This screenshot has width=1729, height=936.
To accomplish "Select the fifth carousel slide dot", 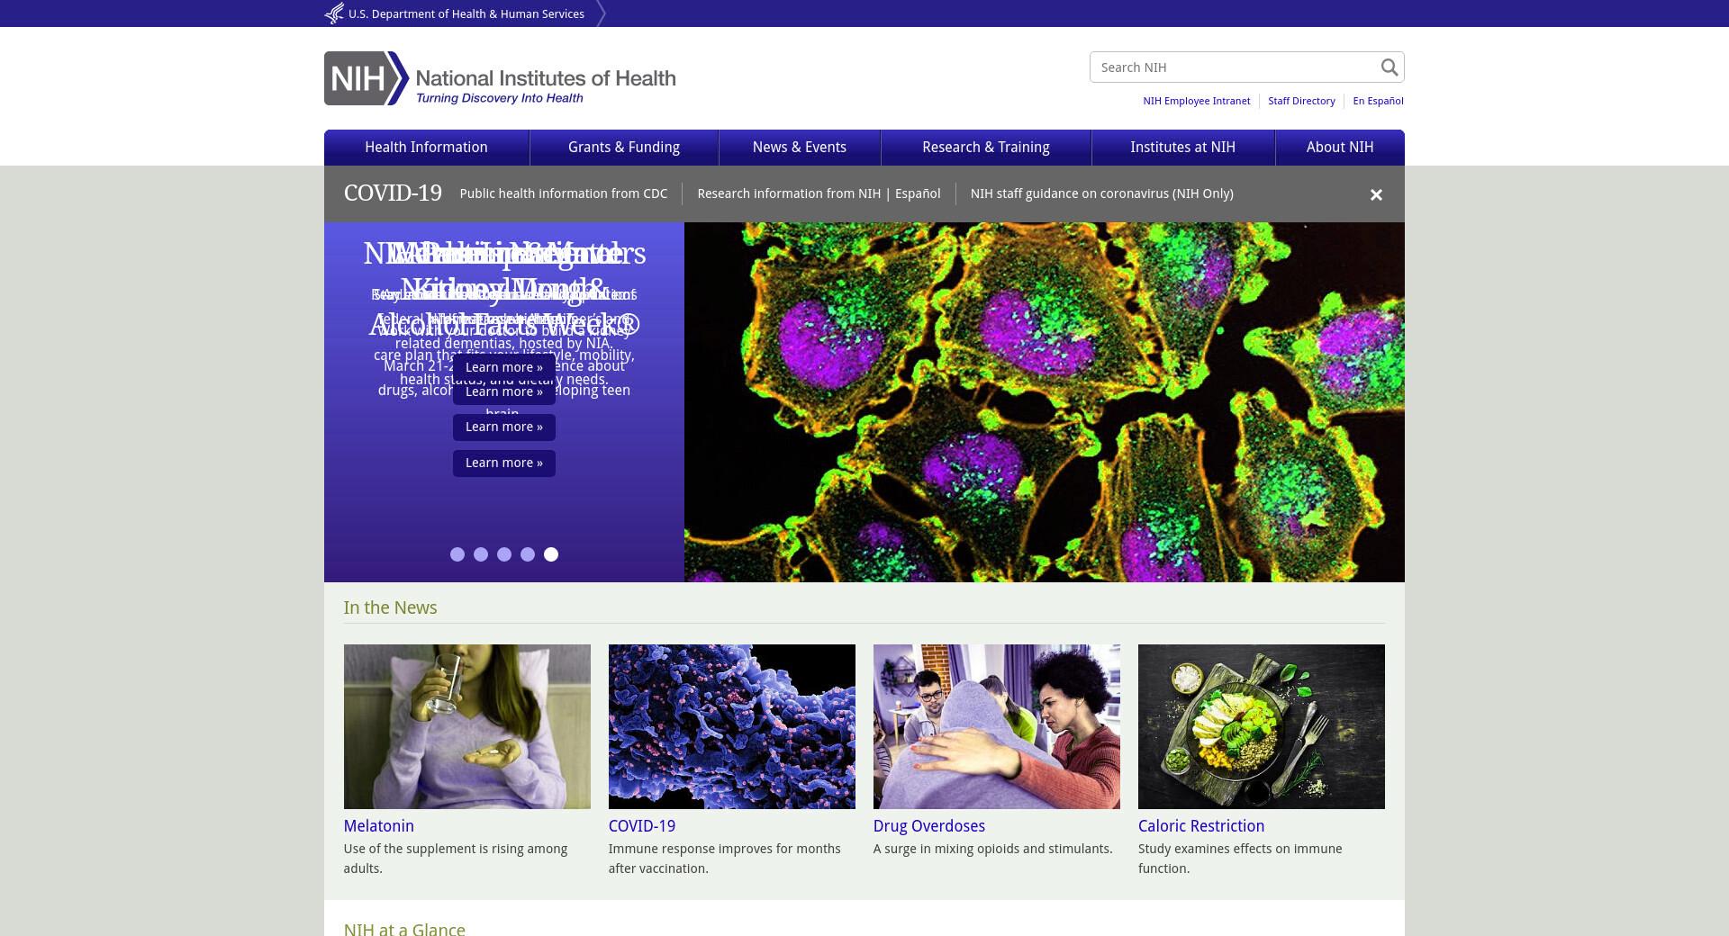I will click(551, 554).
